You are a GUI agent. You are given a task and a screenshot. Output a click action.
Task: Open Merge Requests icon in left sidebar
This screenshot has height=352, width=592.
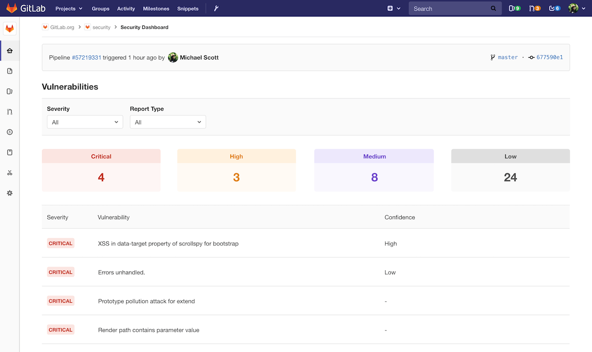point(10,112)
